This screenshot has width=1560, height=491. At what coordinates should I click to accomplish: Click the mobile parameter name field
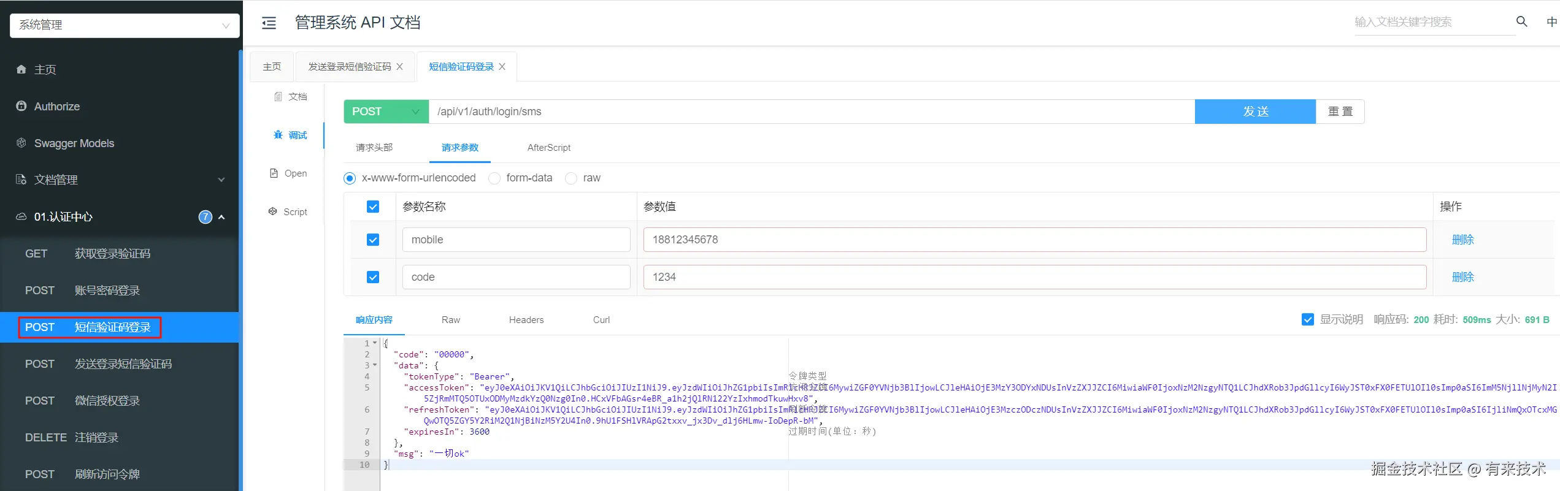click(x=517, y=240)
